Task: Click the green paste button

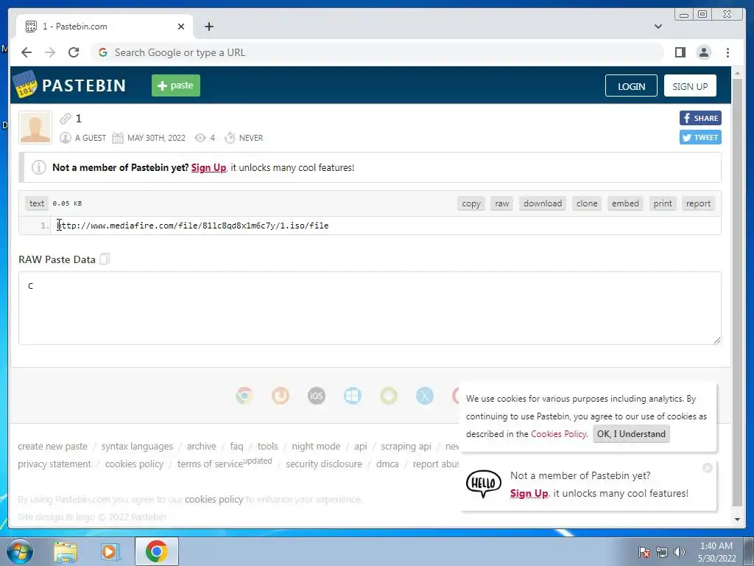Action: [176, 85]
